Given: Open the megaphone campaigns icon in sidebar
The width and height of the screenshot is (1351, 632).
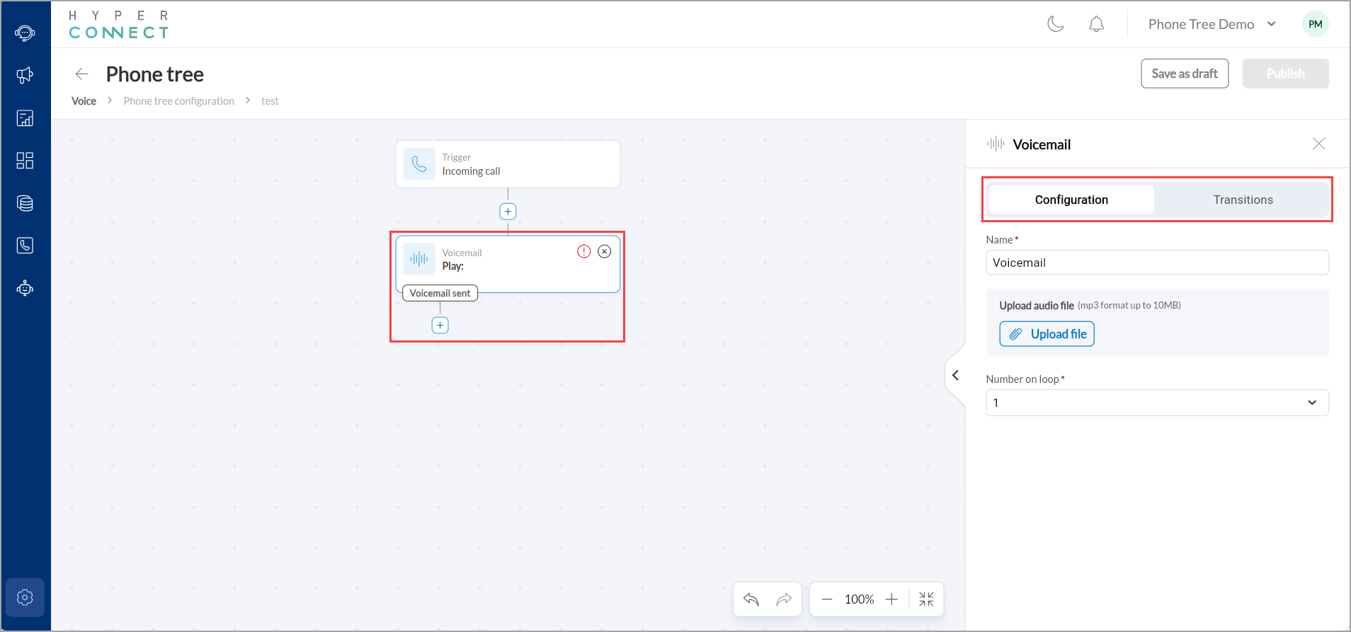Looking at the screenshot, I should pos(25,75).
